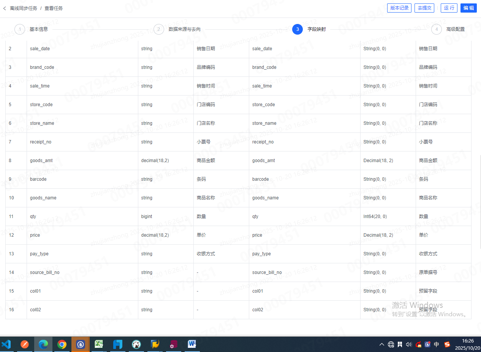Click the blue 编辑 button

click(x=468, y=8)
